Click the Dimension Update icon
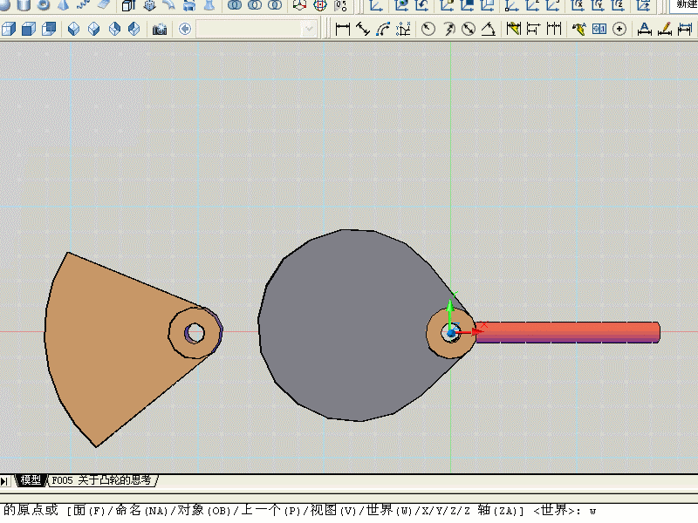This screenshot has width=698, height=523. (685, 29)
